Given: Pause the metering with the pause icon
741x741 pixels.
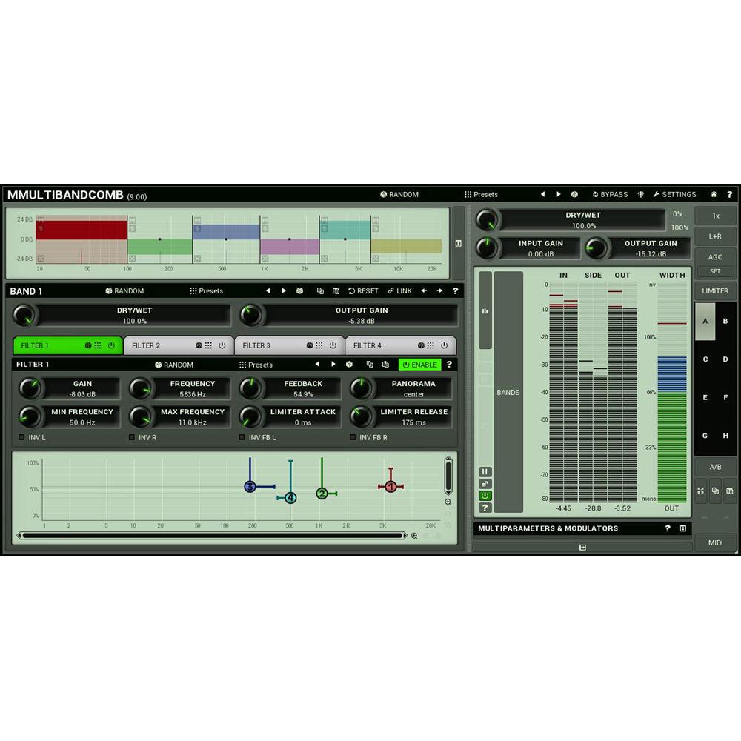Looking at the screenshot, I should pos(485,471).
